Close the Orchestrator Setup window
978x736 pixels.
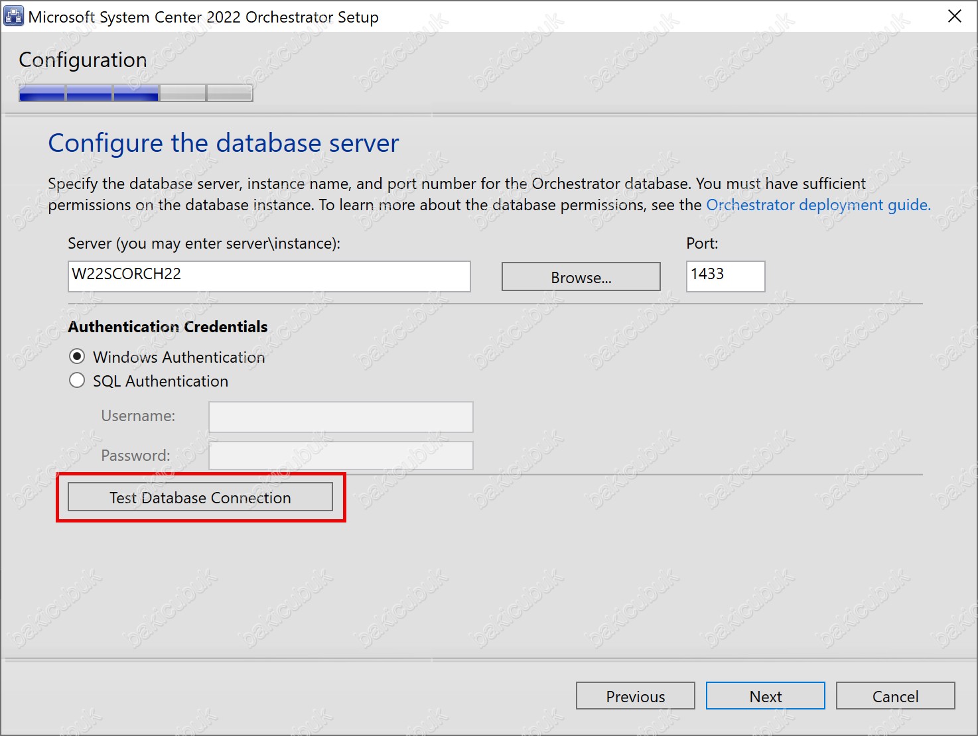955,16
